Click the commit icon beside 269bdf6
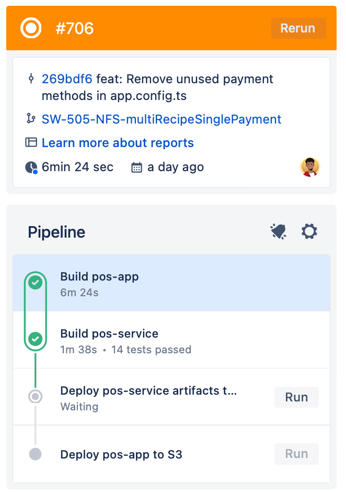The height and width of the screenshot is (492, 346). click(x=31, y=79)
